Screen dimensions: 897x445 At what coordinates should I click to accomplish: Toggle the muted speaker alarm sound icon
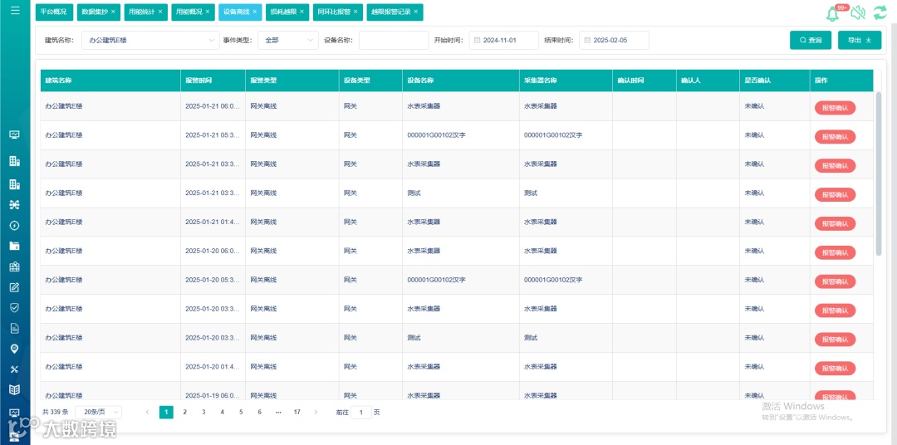coord(857,12)
